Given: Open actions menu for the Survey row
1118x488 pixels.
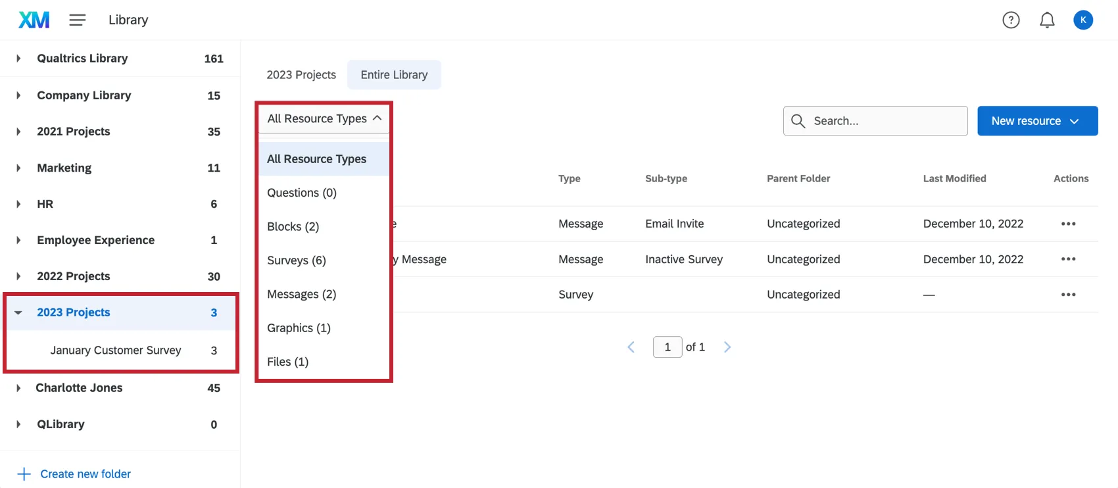Looking at the screenshot, I should (1068, 295).
